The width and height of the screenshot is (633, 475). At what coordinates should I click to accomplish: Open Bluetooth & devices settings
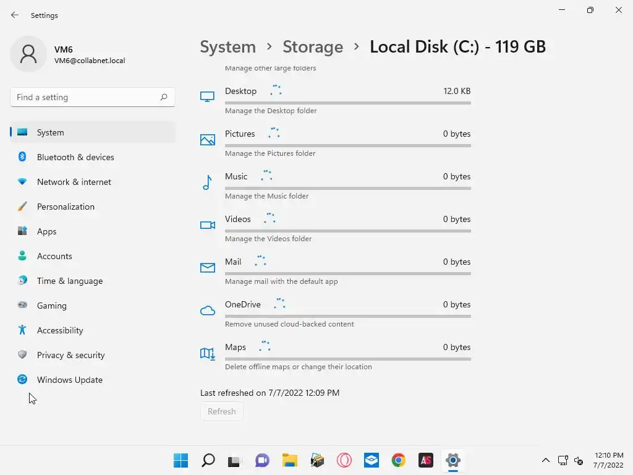(x=75, y=157)
